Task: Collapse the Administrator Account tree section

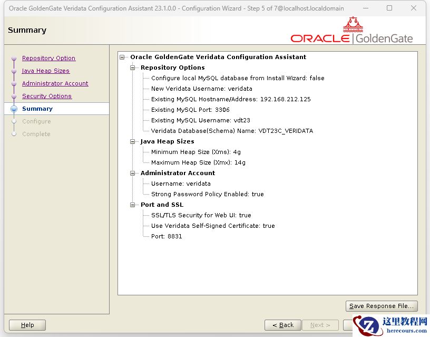Action: click(133, 173)
